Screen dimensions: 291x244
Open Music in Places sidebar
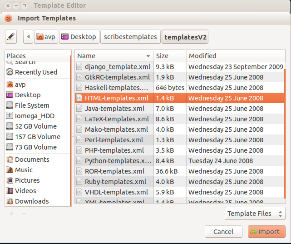point(38,170)
